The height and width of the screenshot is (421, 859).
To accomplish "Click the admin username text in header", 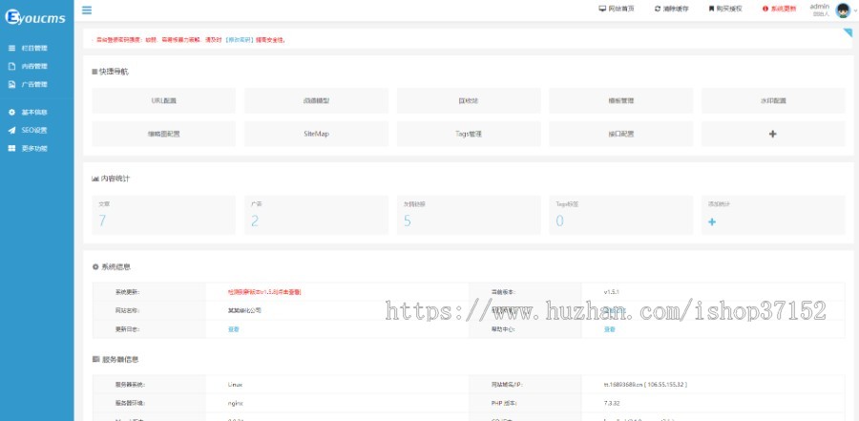I will coord(820,7).
